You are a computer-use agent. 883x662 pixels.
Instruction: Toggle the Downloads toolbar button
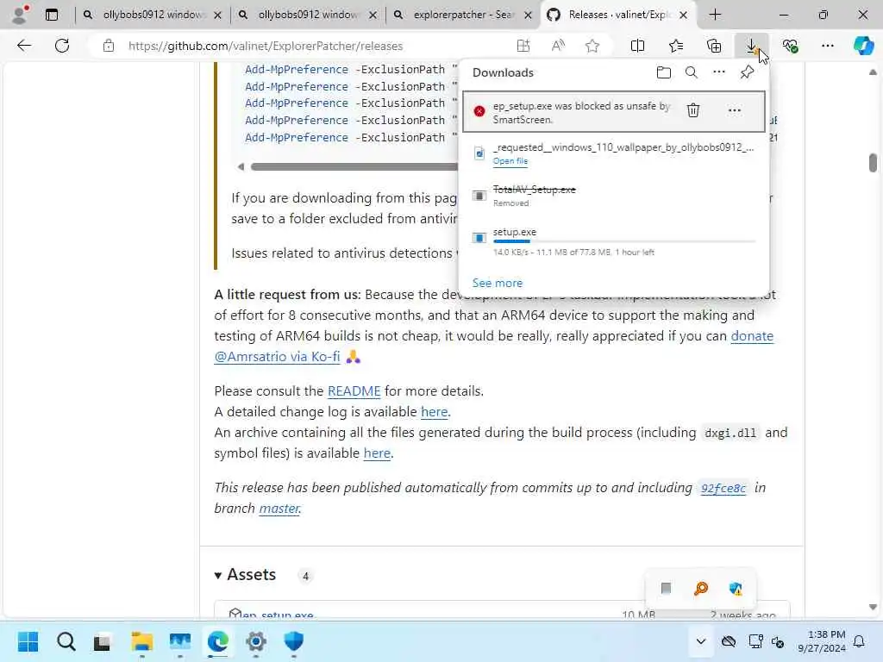tap(751, 46)
